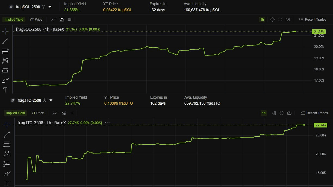333x187 pixels.
Task: Select brush drawing tool in fragSOL chart
Action: [5, 80]
